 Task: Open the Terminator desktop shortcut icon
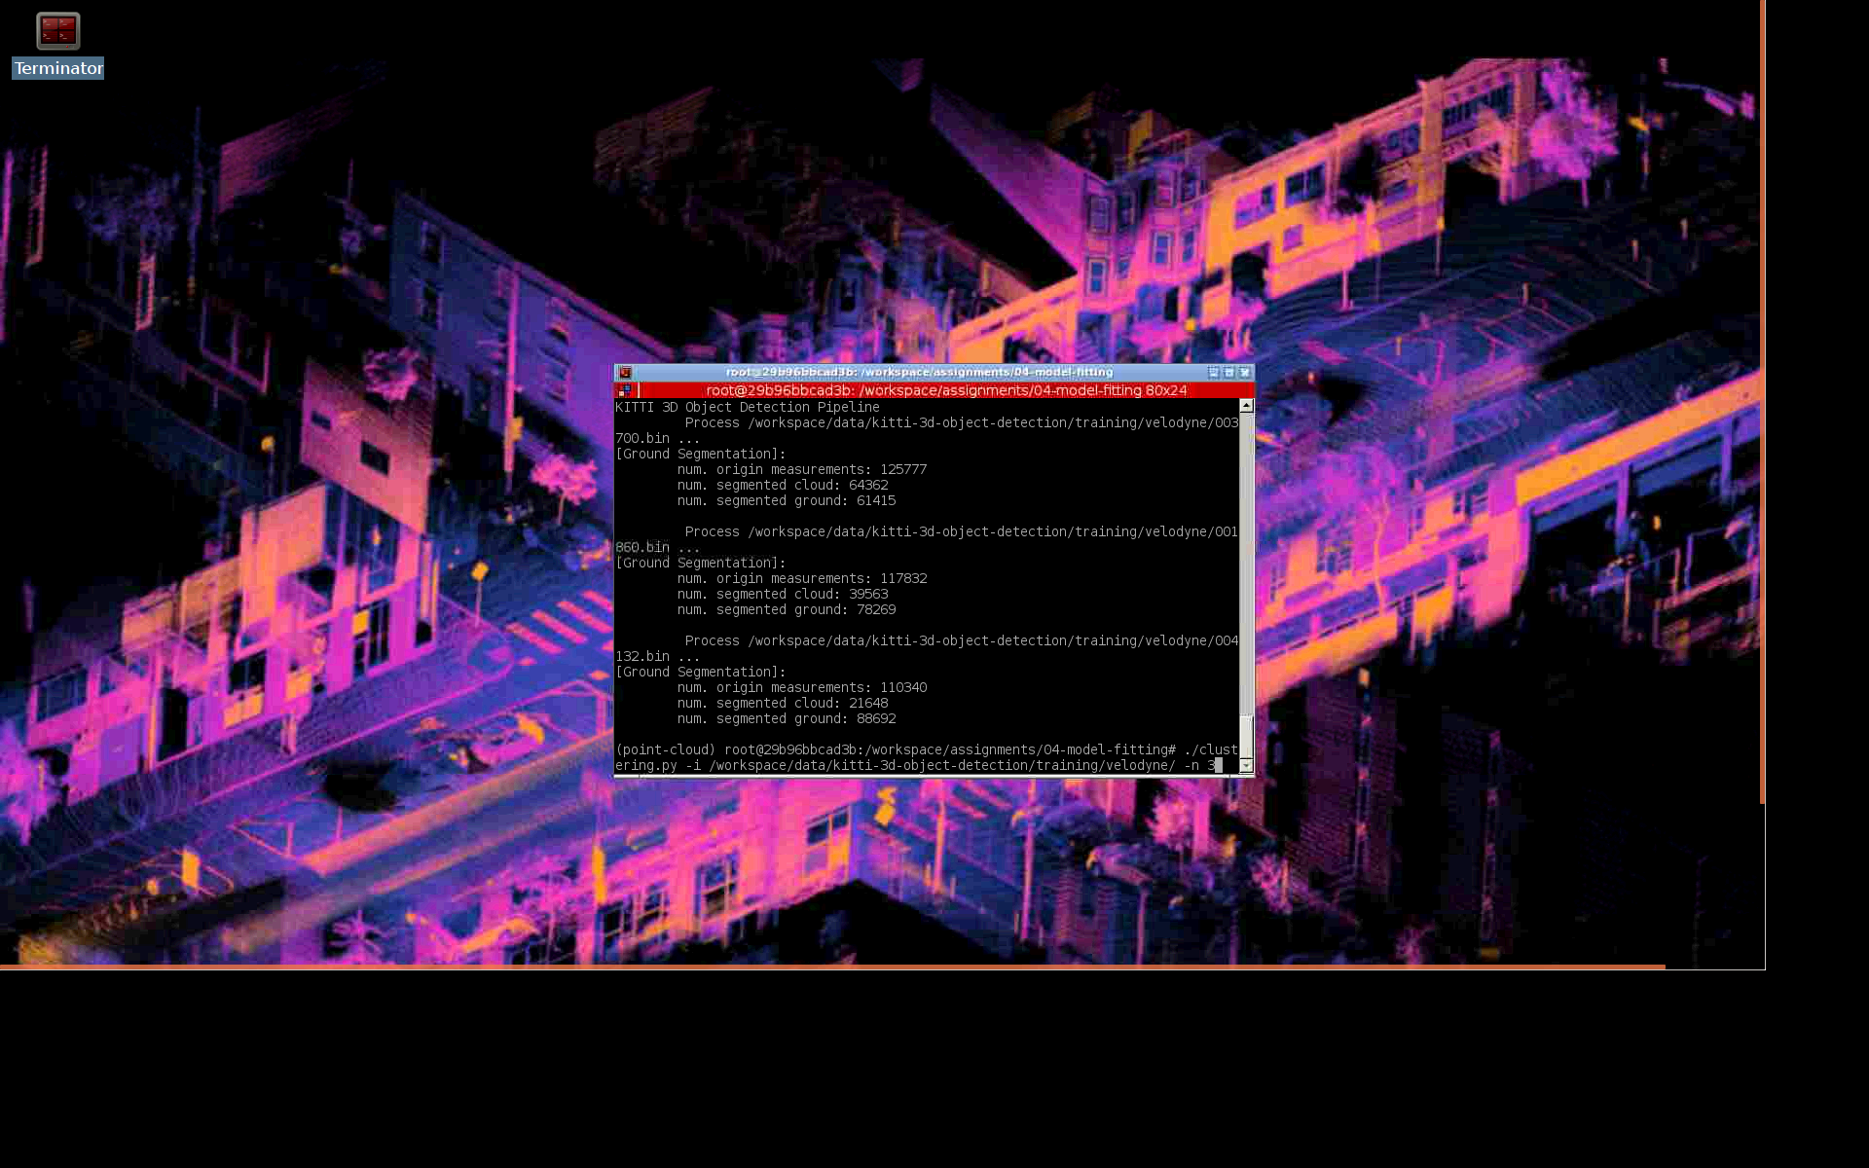point(57,31)
